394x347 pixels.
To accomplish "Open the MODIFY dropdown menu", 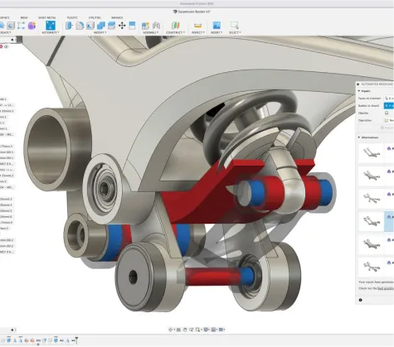I will tap(100, 32).
